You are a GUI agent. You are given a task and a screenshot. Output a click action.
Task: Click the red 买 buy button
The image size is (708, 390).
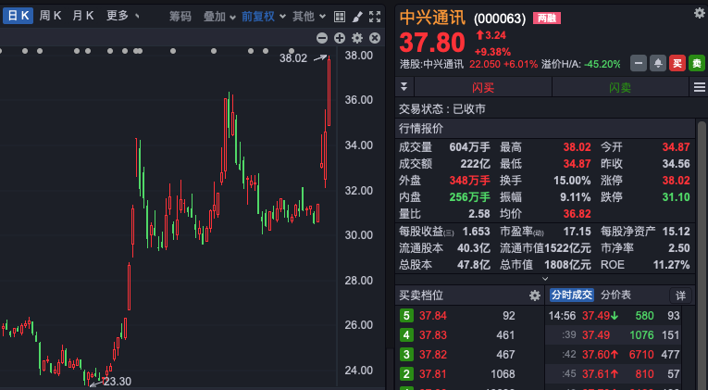(677, 63)
